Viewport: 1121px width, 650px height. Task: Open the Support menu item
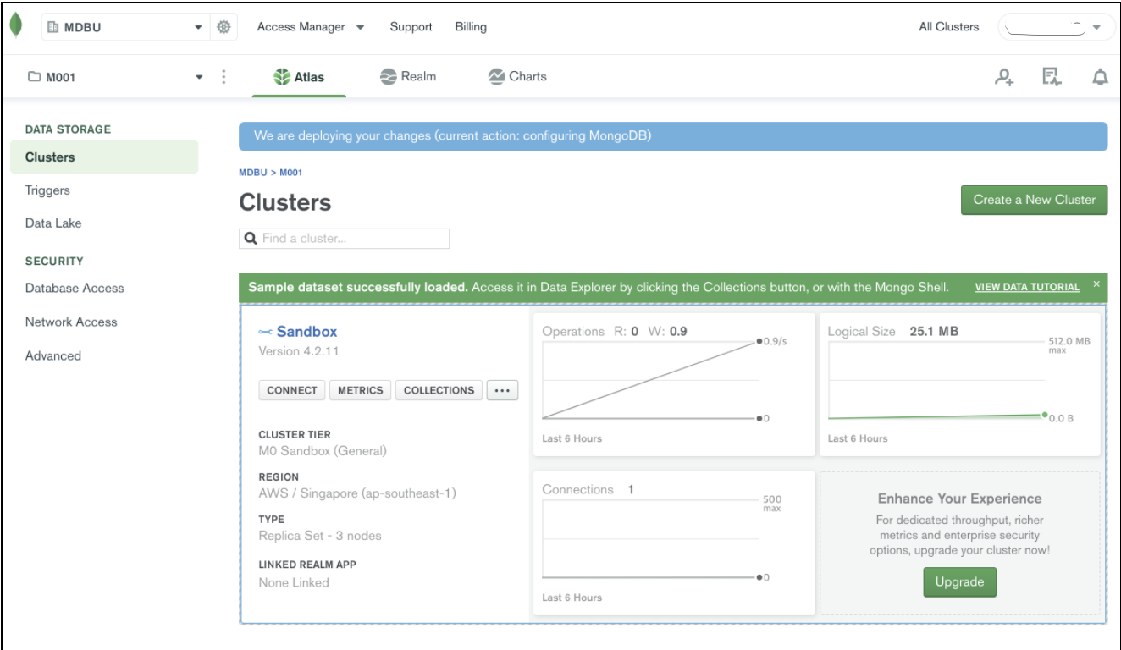click(x=411, y=27)
